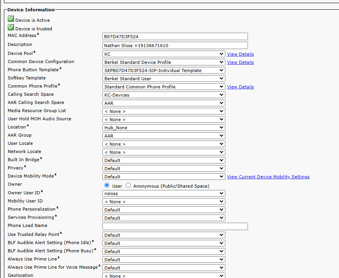Open the User Locale dropdown
339x278 pixels.
tap(164, 144)
